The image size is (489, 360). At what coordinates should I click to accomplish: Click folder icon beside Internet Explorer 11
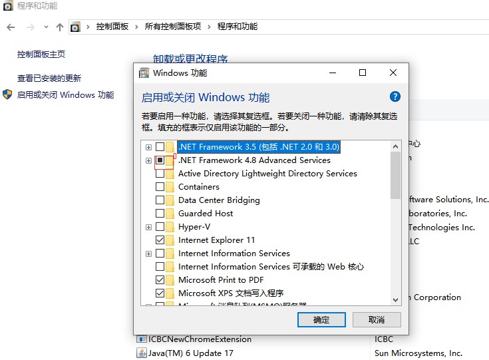[170, 240]
